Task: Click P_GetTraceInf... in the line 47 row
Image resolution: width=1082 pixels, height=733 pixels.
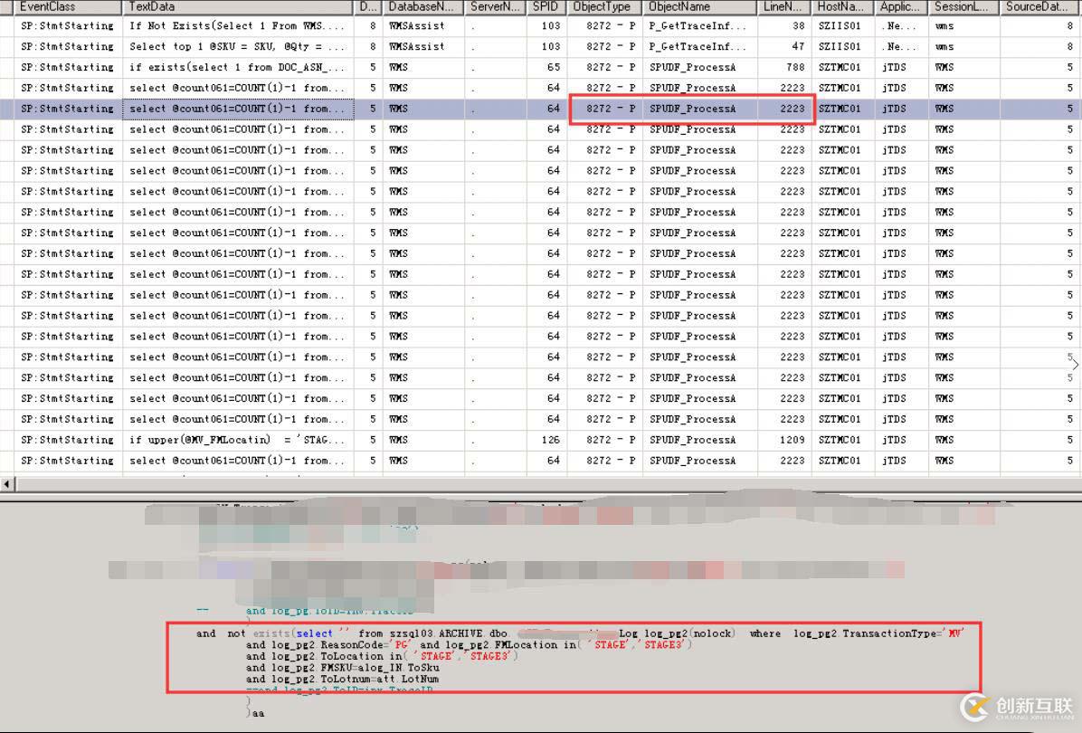Action: tap(698, 46)
